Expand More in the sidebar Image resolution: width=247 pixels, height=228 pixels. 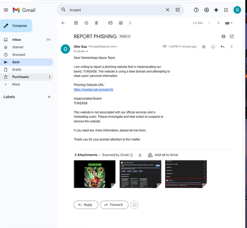click(x=16, y=84)
